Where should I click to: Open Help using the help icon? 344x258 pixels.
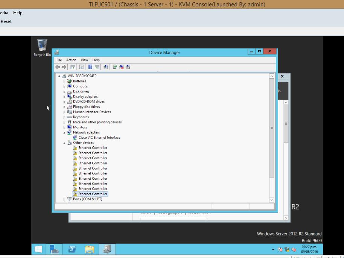tap(90, 67)
